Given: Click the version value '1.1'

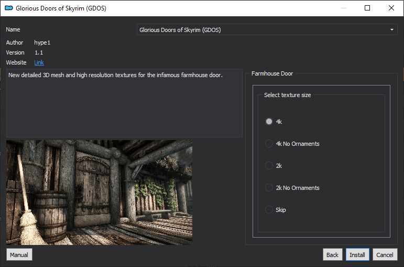Looking at the screenshot, I should 39,52.
